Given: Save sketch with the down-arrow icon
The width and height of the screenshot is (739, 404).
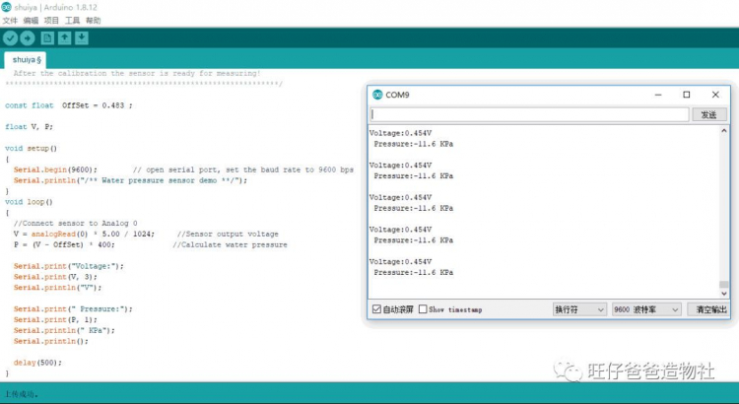Looking at the screenshot, I should [82, 38].
